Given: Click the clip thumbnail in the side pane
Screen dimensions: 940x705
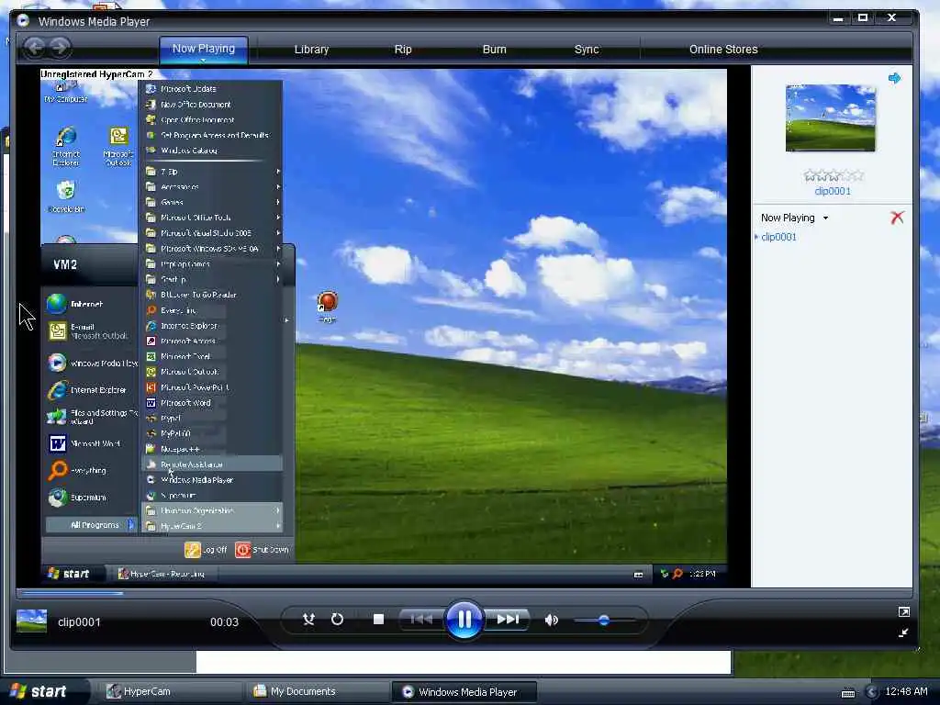Looking at the screenshot, I should click(830, 117).
